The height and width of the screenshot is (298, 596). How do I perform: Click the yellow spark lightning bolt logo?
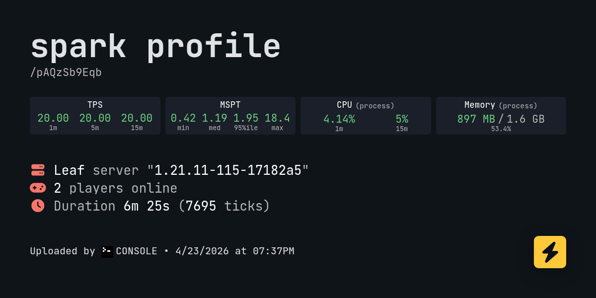pyautogui.click(x=550, y=252)
